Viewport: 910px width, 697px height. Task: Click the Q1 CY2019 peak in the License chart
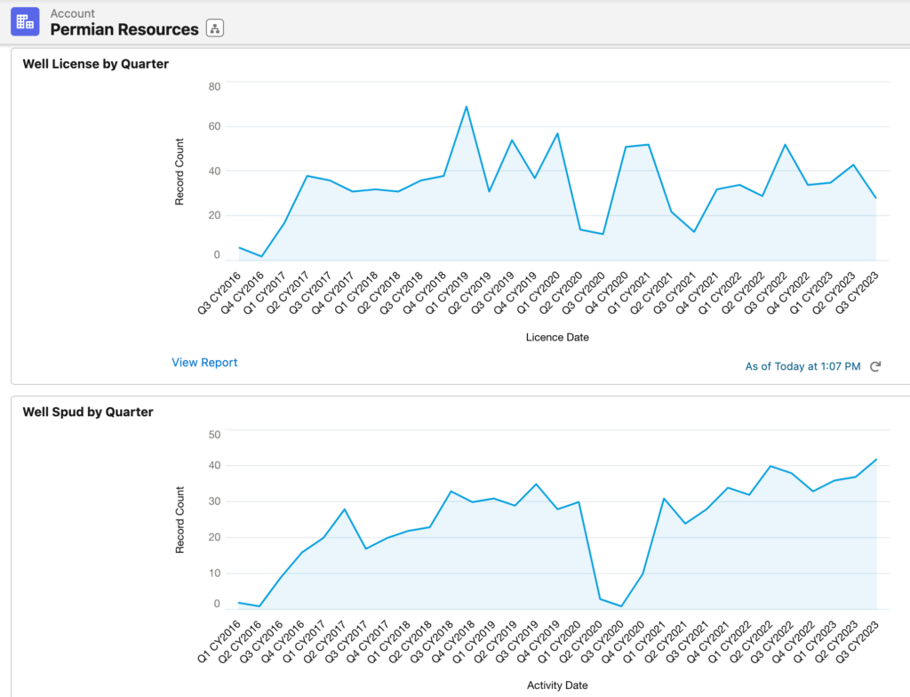click(467, 107)
